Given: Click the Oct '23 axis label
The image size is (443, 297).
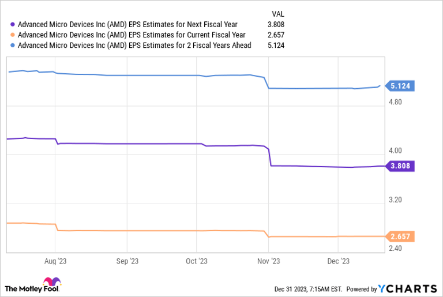Looking at the screenshot, I should 197,261.
